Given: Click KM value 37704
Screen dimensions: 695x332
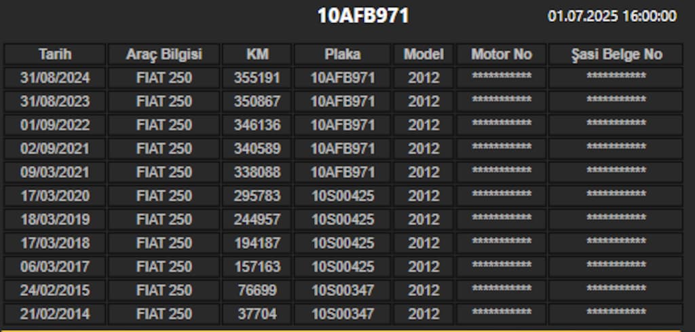Looking at the screenshot, I should click(257, 314).
